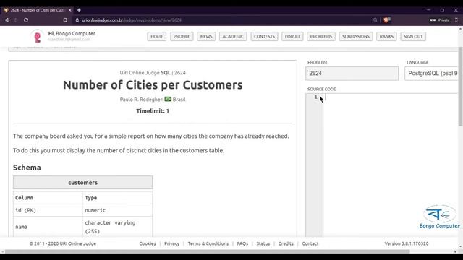Viewport: 463px width, 260px height.
Task: Click the 'Hi, Bongo Computer' greeting
Action: coord(72,34)
